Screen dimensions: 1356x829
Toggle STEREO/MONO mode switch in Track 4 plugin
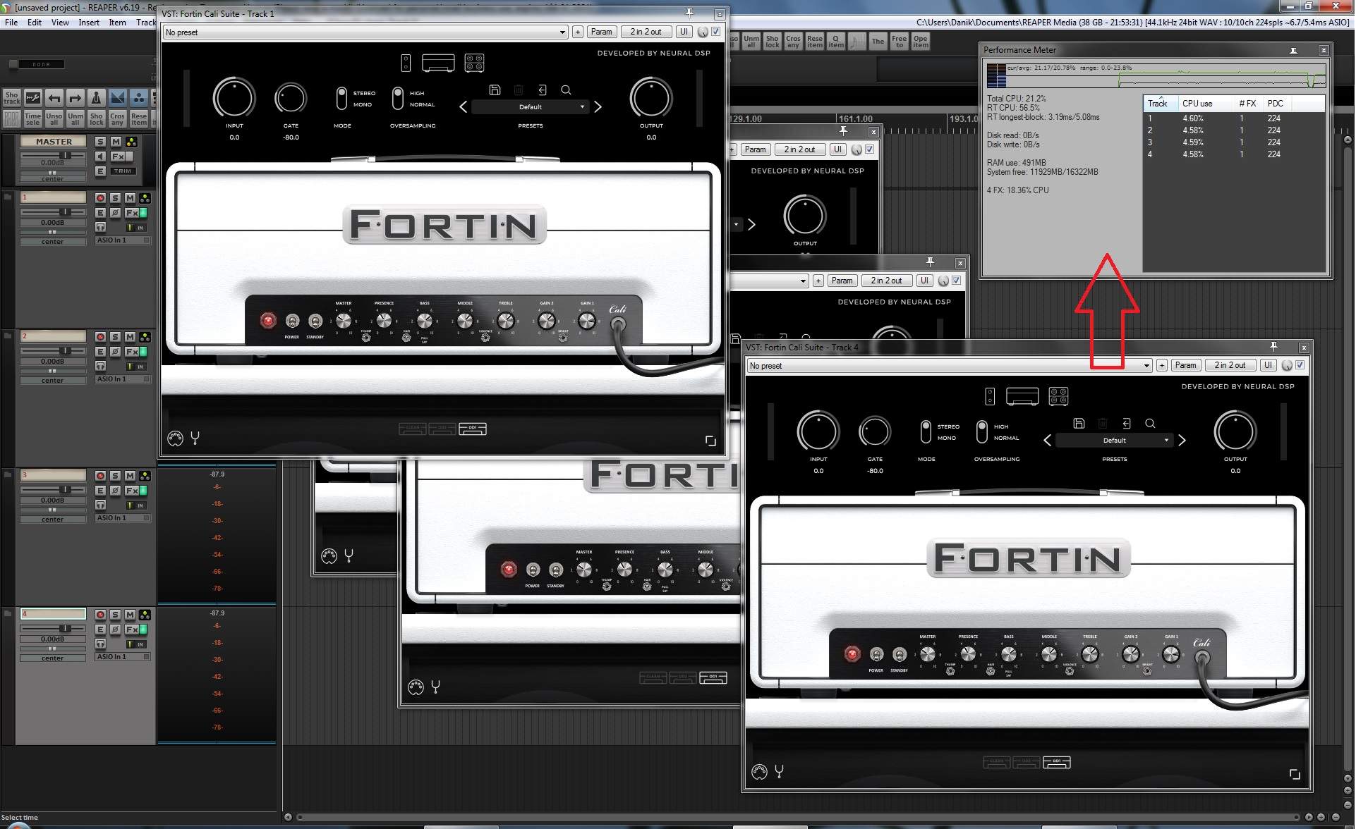926,431
